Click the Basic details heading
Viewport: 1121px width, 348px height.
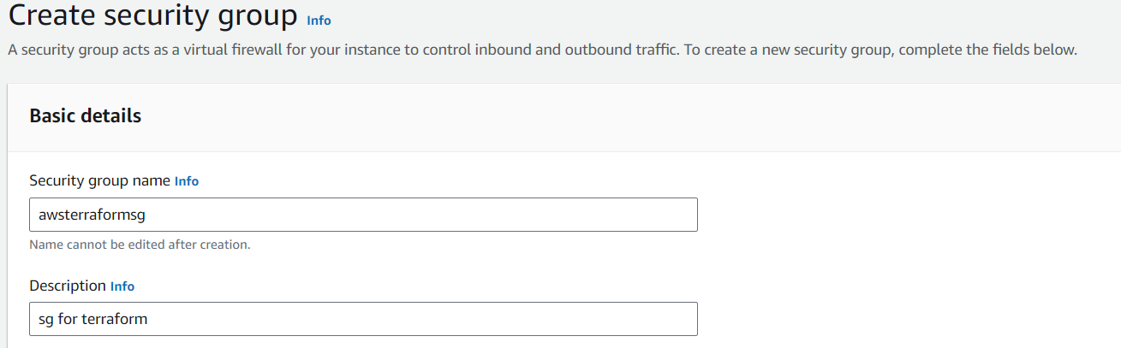(86, 116)
